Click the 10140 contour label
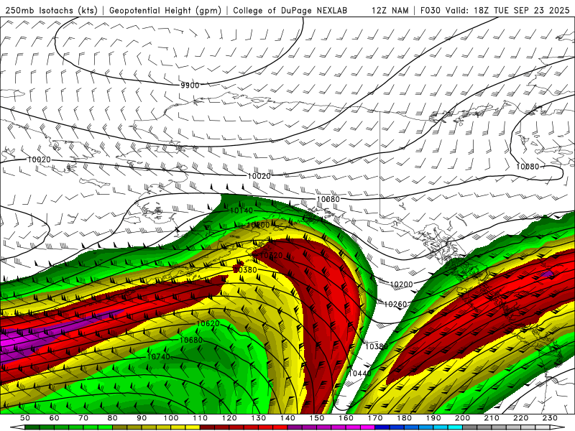The width and height of the screenshot is (575, 431). [x=241, y=210]
